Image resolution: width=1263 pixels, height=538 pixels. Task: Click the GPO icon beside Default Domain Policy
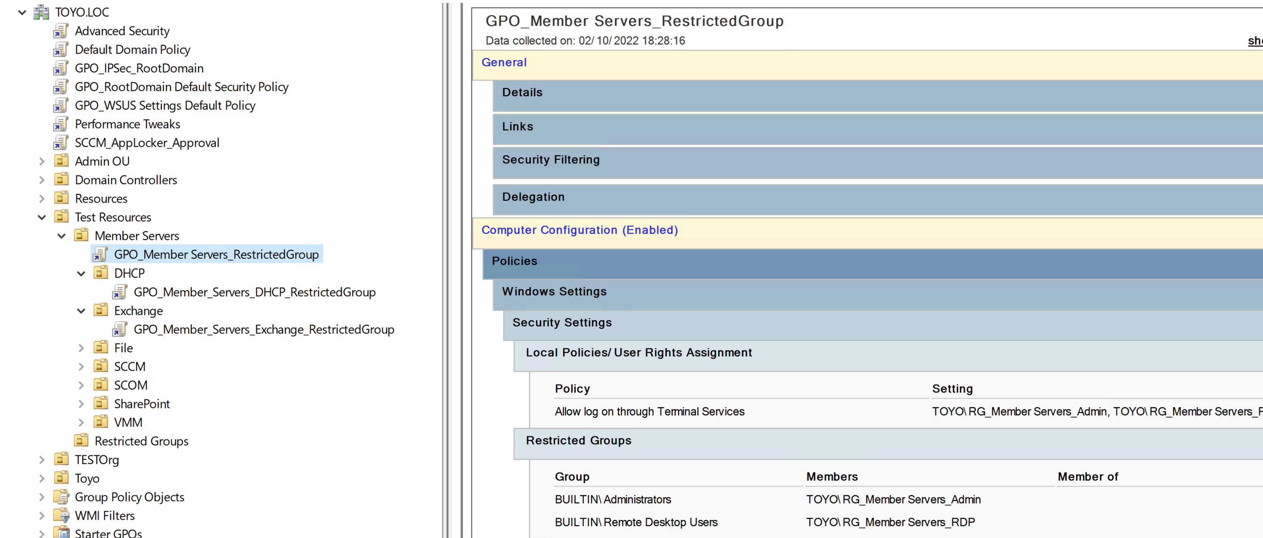[60, 50]
